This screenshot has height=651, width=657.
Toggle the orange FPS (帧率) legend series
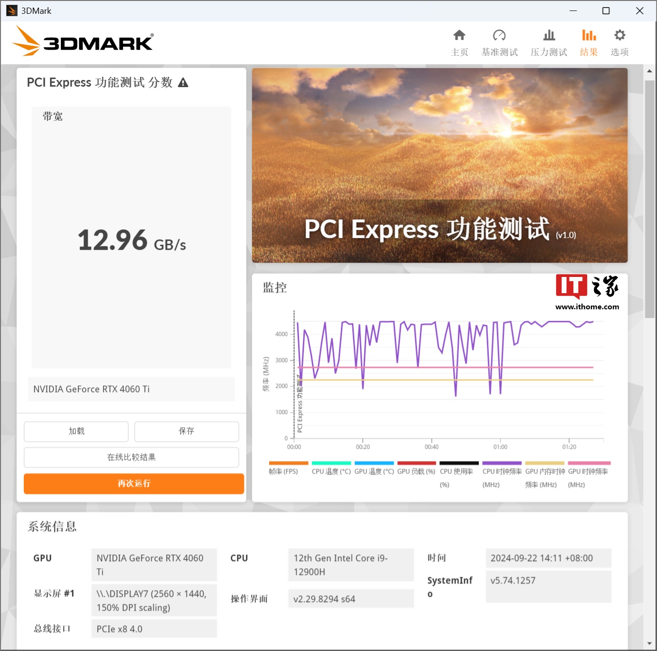[288, 463]
